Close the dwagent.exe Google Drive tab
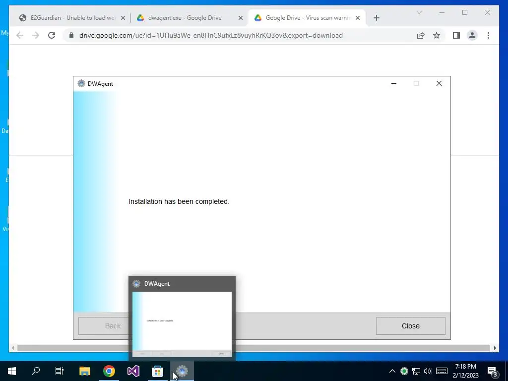Viewport: 508px width, 381px height. [x=241, y=18]
